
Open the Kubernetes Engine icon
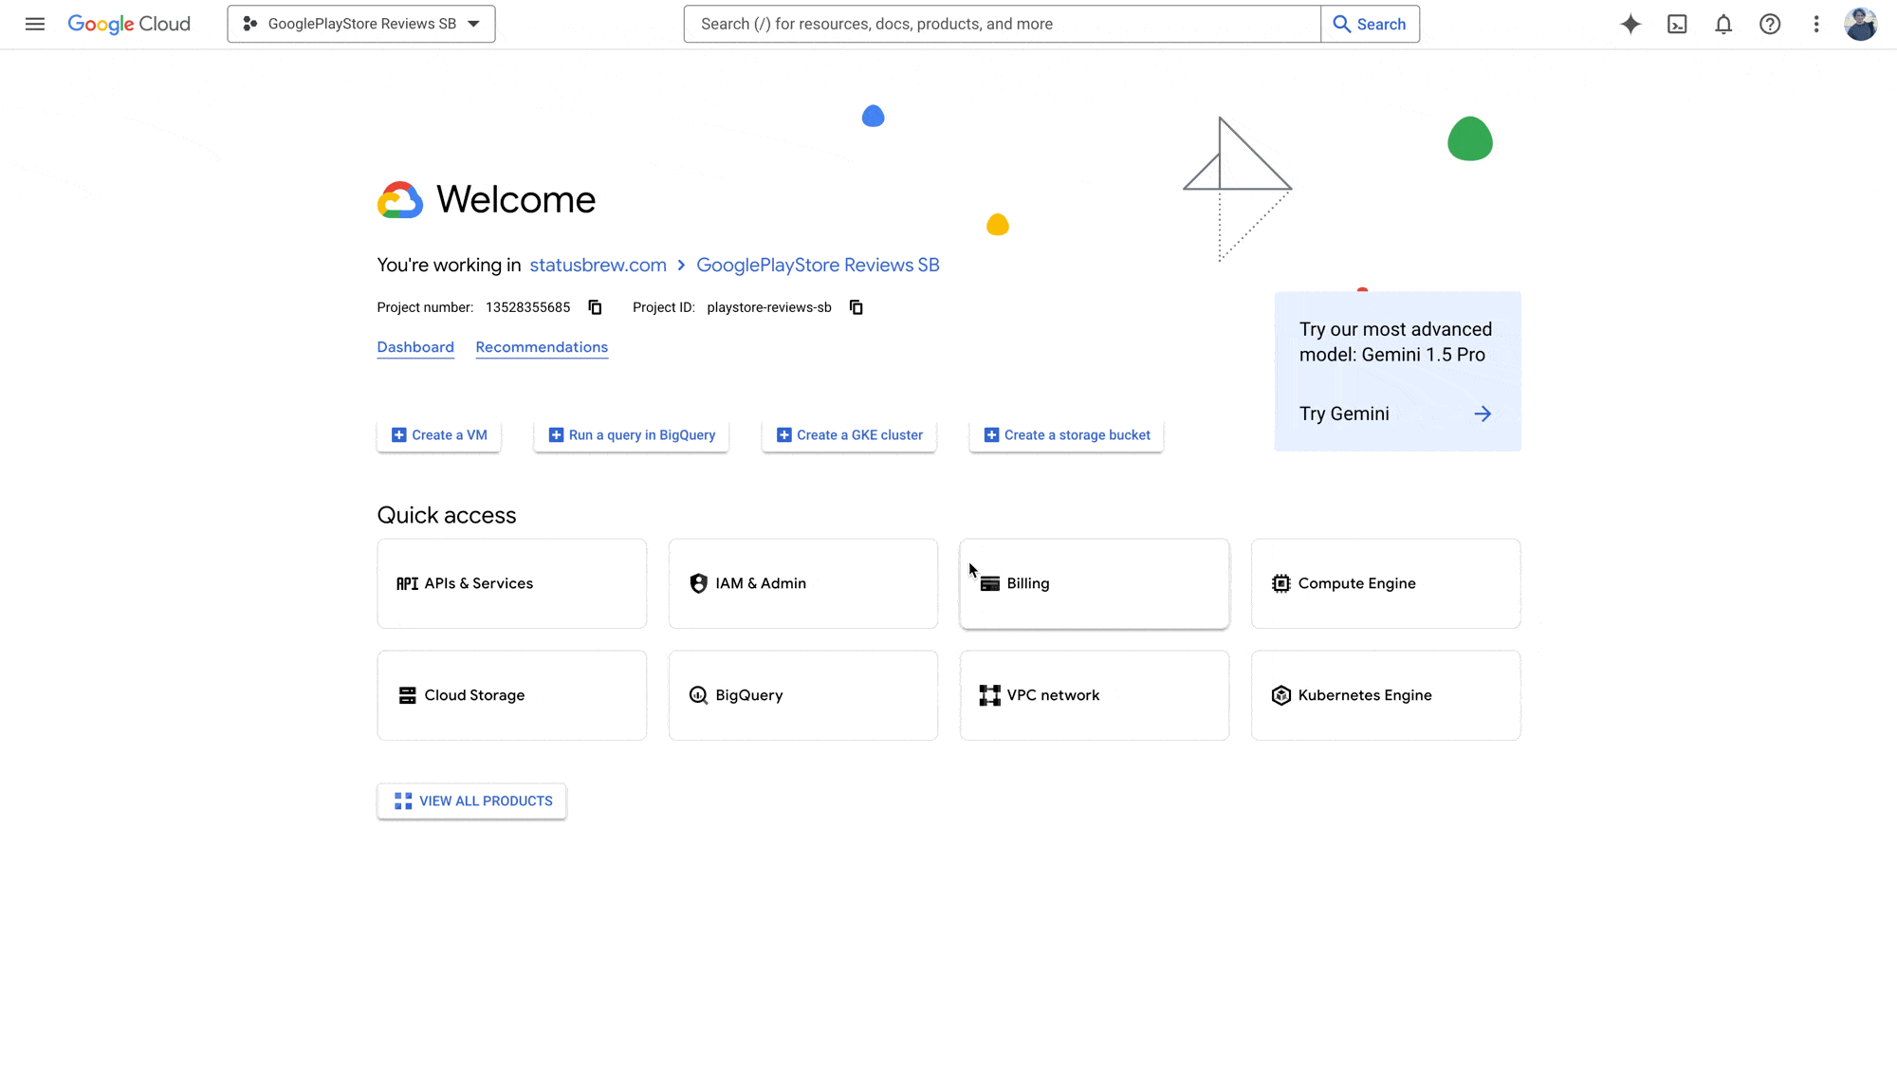(x=1282, y=694)
